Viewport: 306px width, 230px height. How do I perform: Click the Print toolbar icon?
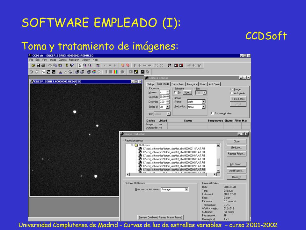[x=43, y=65]
